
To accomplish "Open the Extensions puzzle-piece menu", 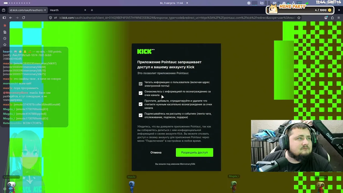I will pos(332,18).
